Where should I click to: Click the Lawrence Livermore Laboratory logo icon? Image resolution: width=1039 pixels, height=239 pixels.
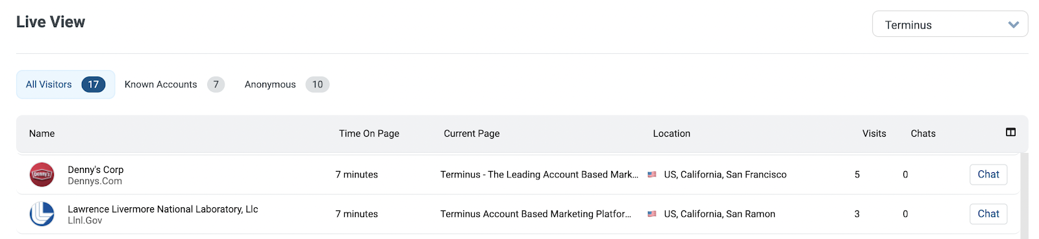[x=42, y=214]
